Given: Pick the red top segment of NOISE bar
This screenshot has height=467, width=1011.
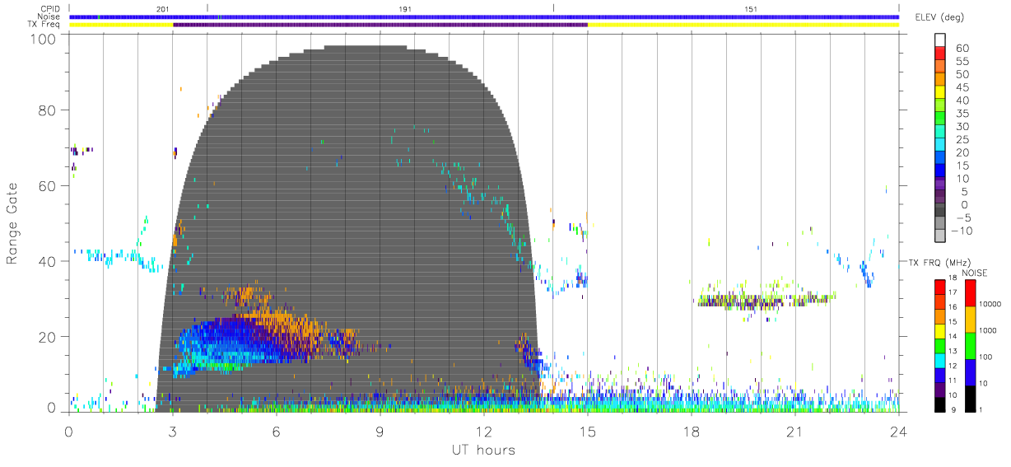Looking at the screenshot, I should coord(970,292).
